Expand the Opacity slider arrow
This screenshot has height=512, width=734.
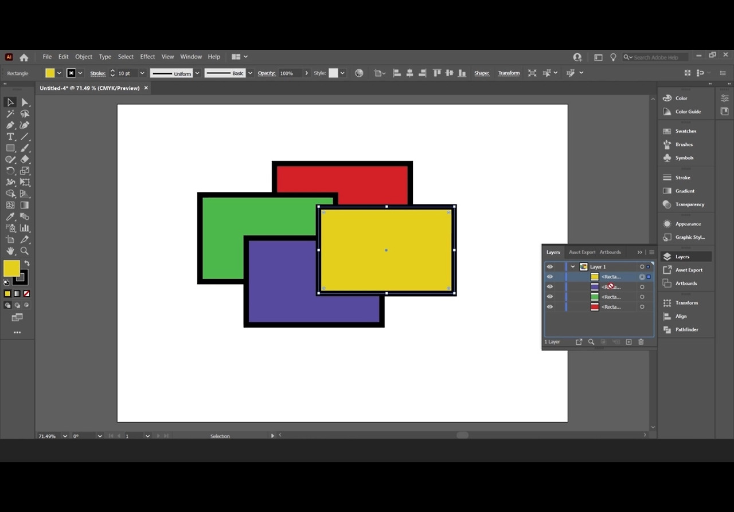tap(306, 73)
